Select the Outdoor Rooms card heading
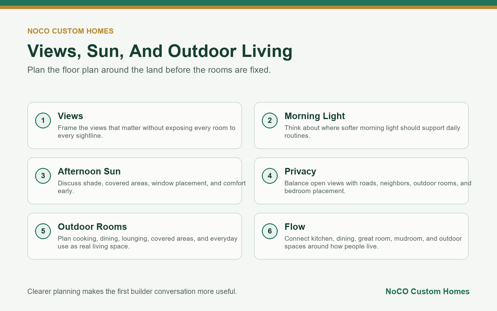This screenshot has width=497, height=311. (92, 227)
